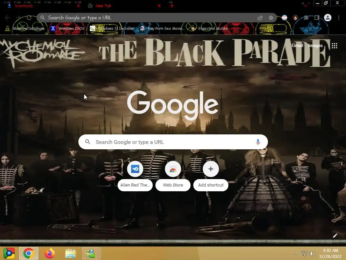The width and height of the screenshot is (346, 260).
Task: Open Gmail link
Action: [297, 46]
